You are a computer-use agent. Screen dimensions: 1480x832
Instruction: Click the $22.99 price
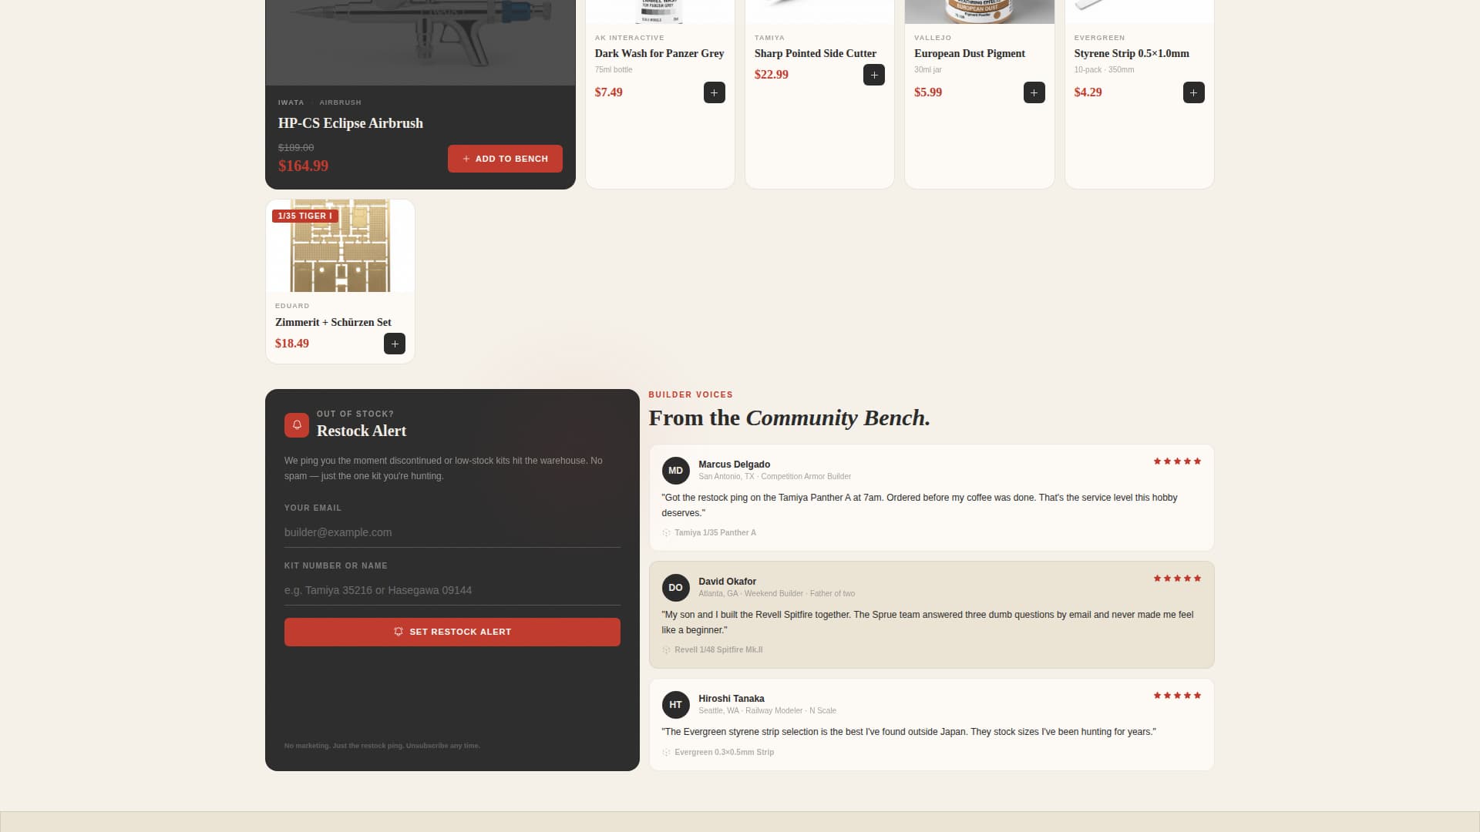click(772, 75)
